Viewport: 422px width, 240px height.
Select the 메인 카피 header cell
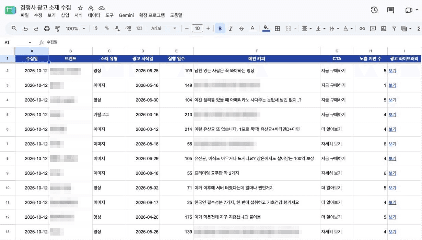[x=257, y=59]
